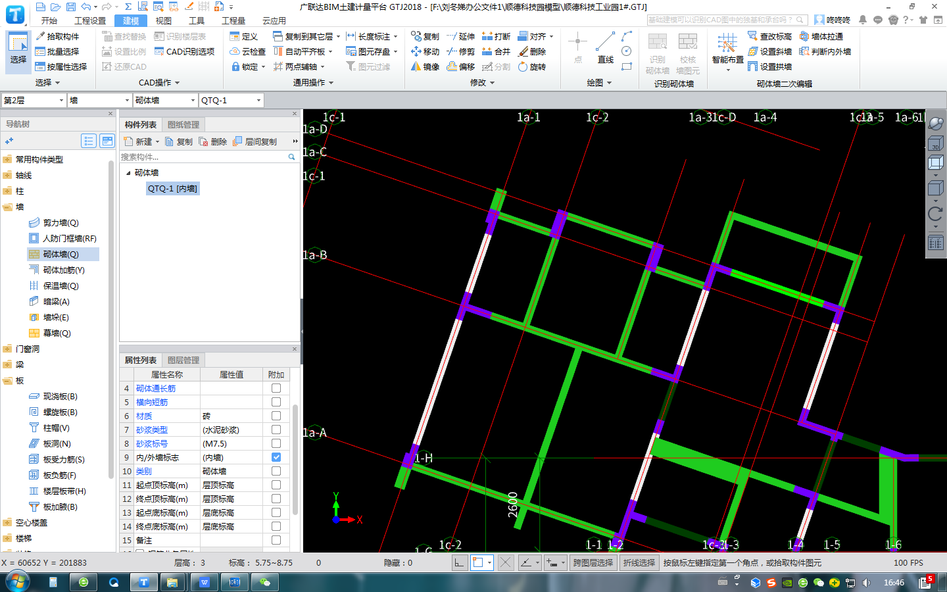Click the 锁定 lock tool icon
Screen dimensions: 947x592
235,66
